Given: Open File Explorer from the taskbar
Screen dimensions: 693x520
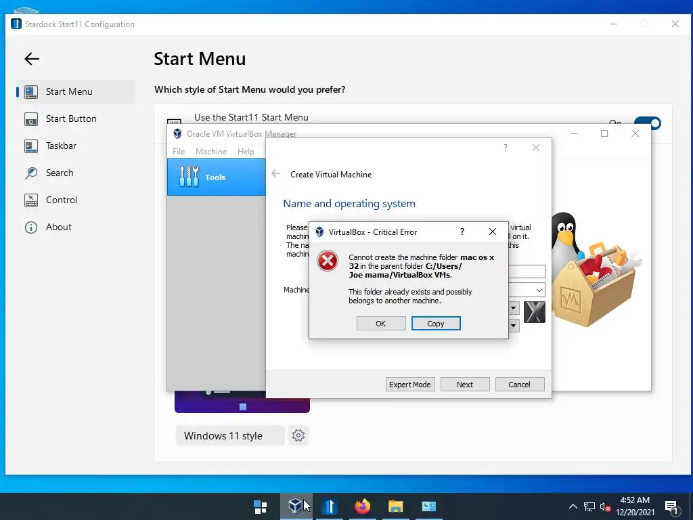Looking at the screenshot, I should (395, 506).
